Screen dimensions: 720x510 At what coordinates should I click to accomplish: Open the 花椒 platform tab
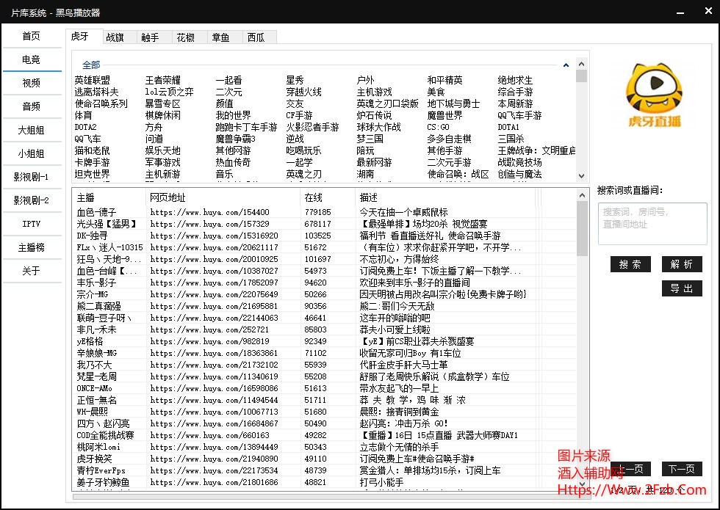(184, 37)
